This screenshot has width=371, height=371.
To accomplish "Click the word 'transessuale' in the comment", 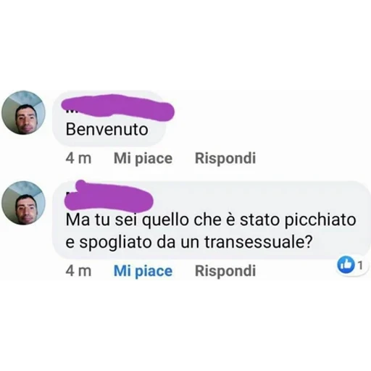I will coord(255,241).
